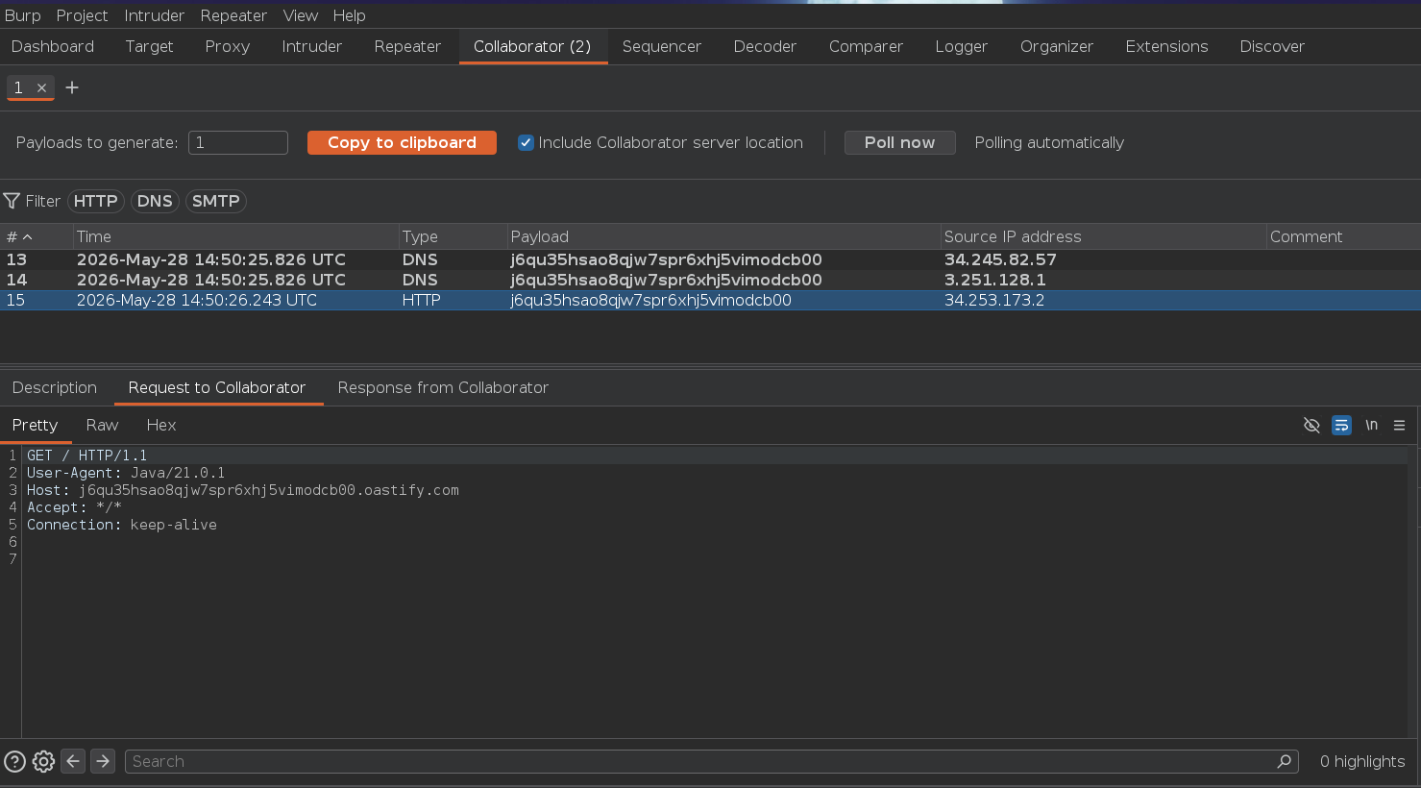Viewport: 1421px width, 788px height.
Task: Open the Burp menu
Action: coord(23,15)
